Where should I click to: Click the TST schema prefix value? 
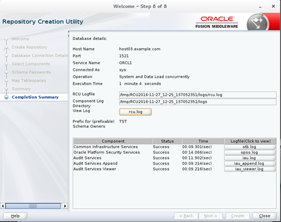click(x=123, y=121)
